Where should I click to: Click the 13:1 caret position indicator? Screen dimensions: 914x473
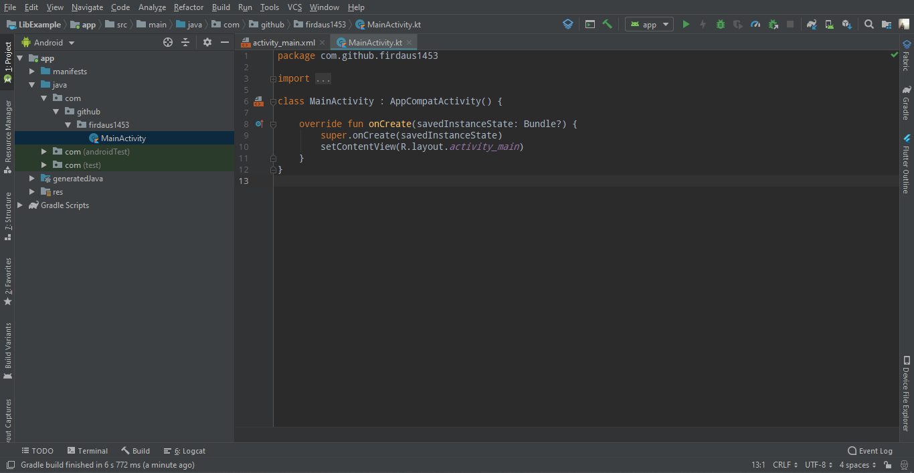click(758, 465)
